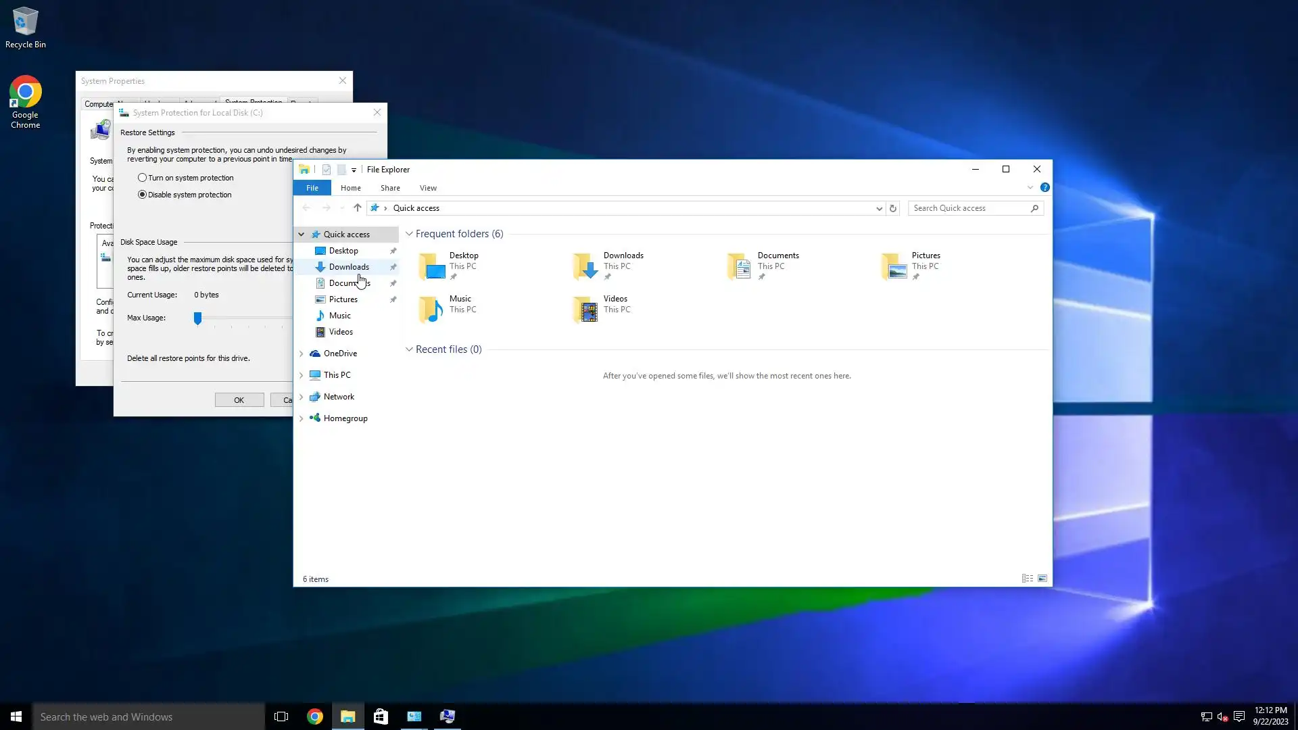Click OK in System Protection dialog
Viewport: 1298px width, 730px height.
(239, 400)
